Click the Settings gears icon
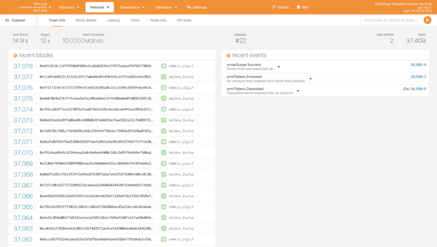437x247 pixels. pyautogui.click(x=189, y=7)
